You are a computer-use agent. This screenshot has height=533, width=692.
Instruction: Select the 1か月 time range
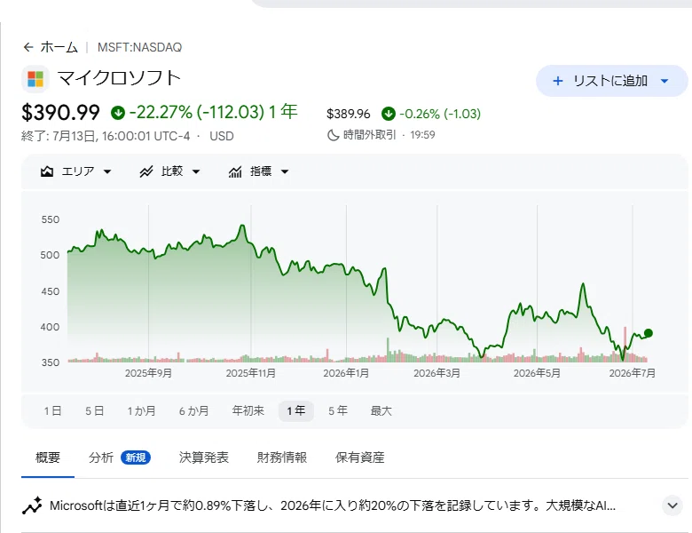coord(142,411)
